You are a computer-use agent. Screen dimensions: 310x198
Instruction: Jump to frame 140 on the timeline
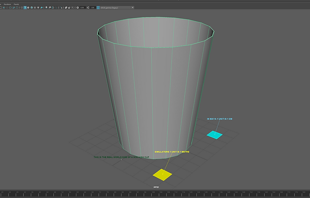229,192
